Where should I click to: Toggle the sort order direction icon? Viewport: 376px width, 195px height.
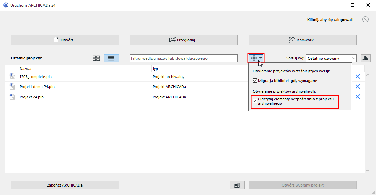tap(365, 58)
